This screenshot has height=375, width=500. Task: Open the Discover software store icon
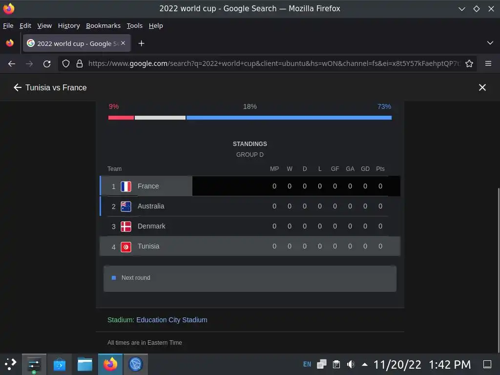pos(59,364)
